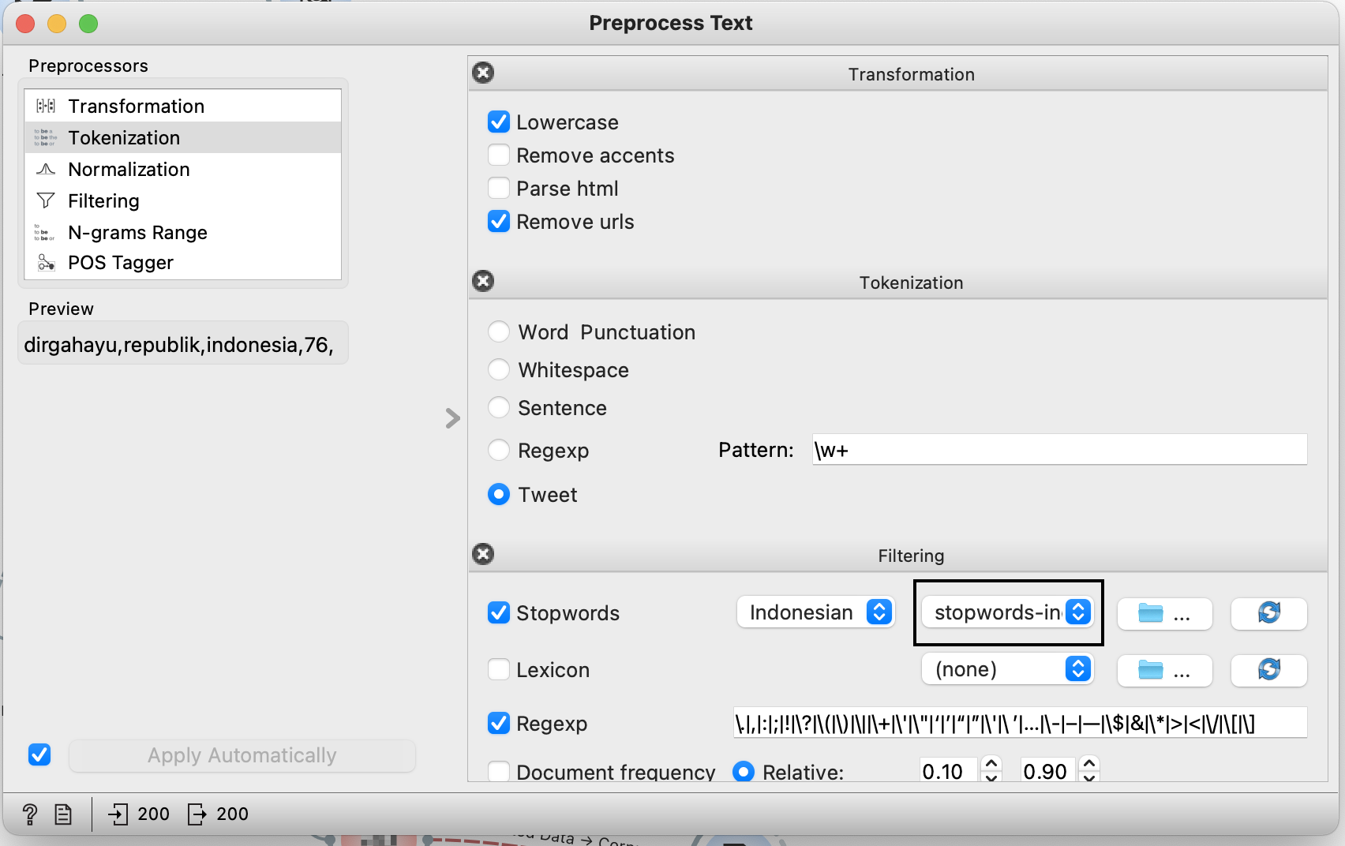Open the Indonesian language dropdown
1345x846 pixels.
point(816,612)
